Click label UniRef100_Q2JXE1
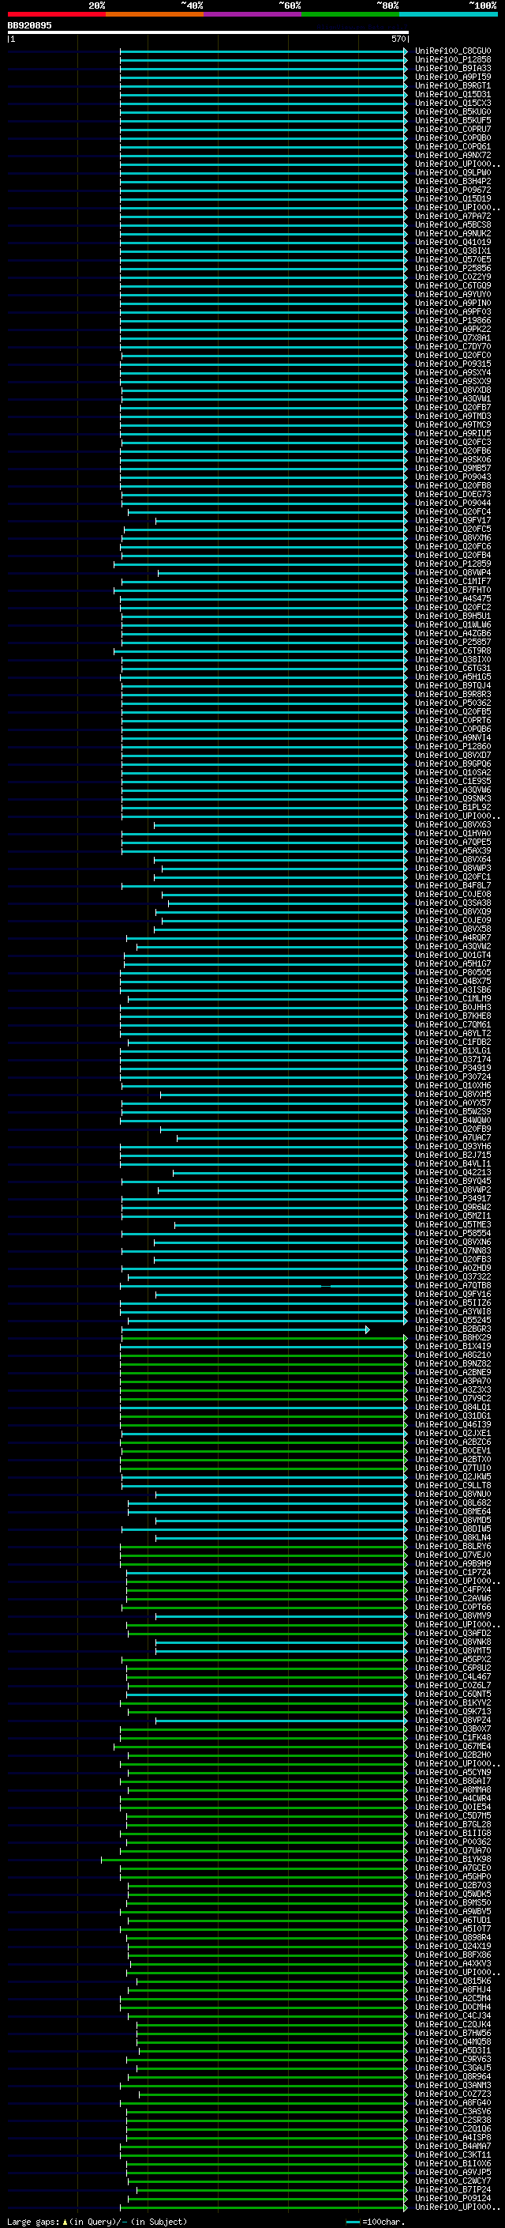 453,1433
